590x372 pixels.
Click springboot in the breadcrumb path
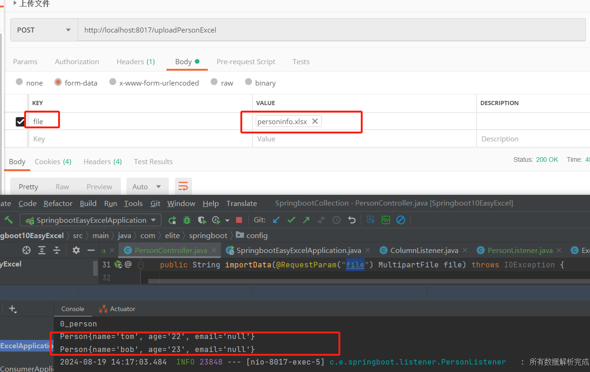pos(208,235)
